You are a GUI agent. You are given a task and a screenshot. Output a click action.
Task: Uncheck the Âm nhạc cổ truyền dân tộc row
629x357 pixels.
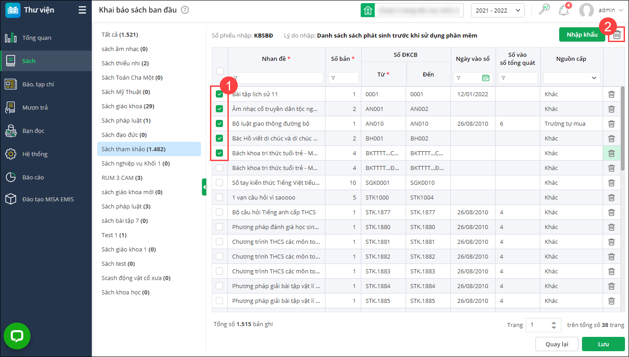pos(219,109)
